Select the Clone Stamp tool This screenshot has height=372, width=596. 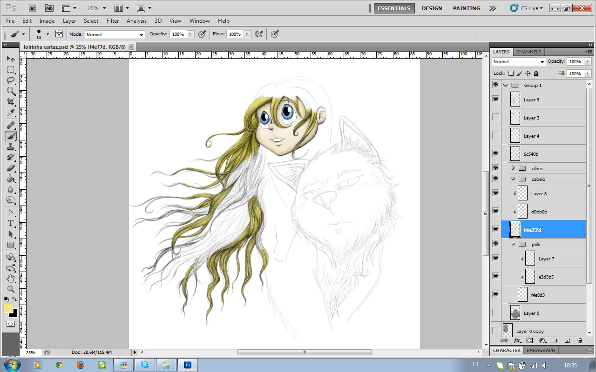tap(11, 146)
